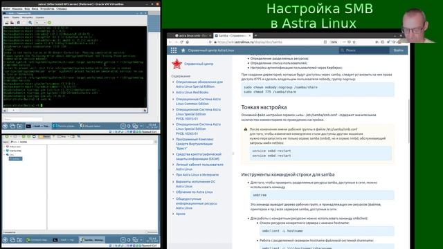The width and height of the screenshot is (443, 249).
Task: Click the red star Справочный центр logo
Action: point(177,64)
